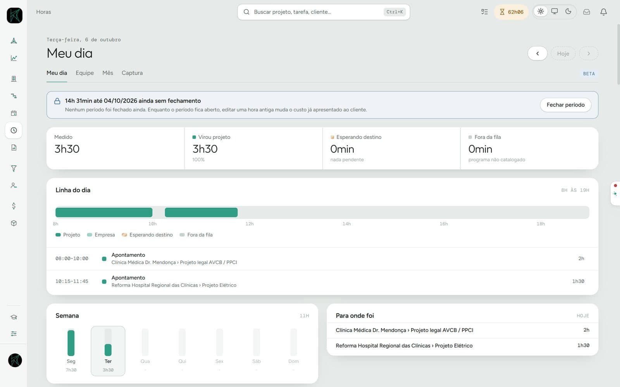Open the funnel icon in sidebar
Viewport: 620px width, 387px height.
click(x=14, y=168)
